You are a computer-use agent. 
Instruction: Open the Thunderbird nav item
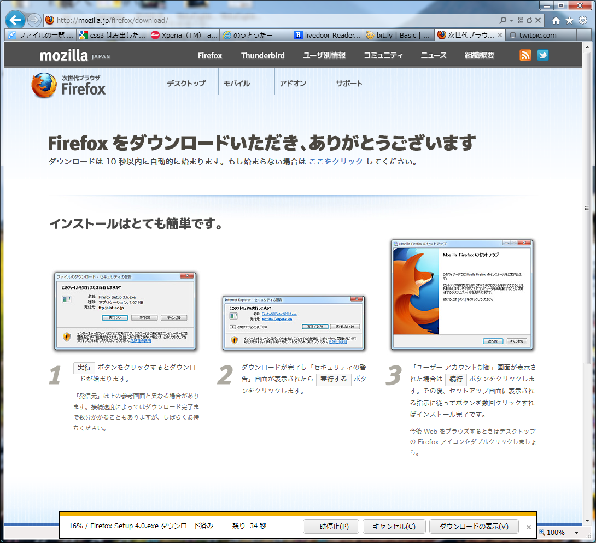(262, 55)
